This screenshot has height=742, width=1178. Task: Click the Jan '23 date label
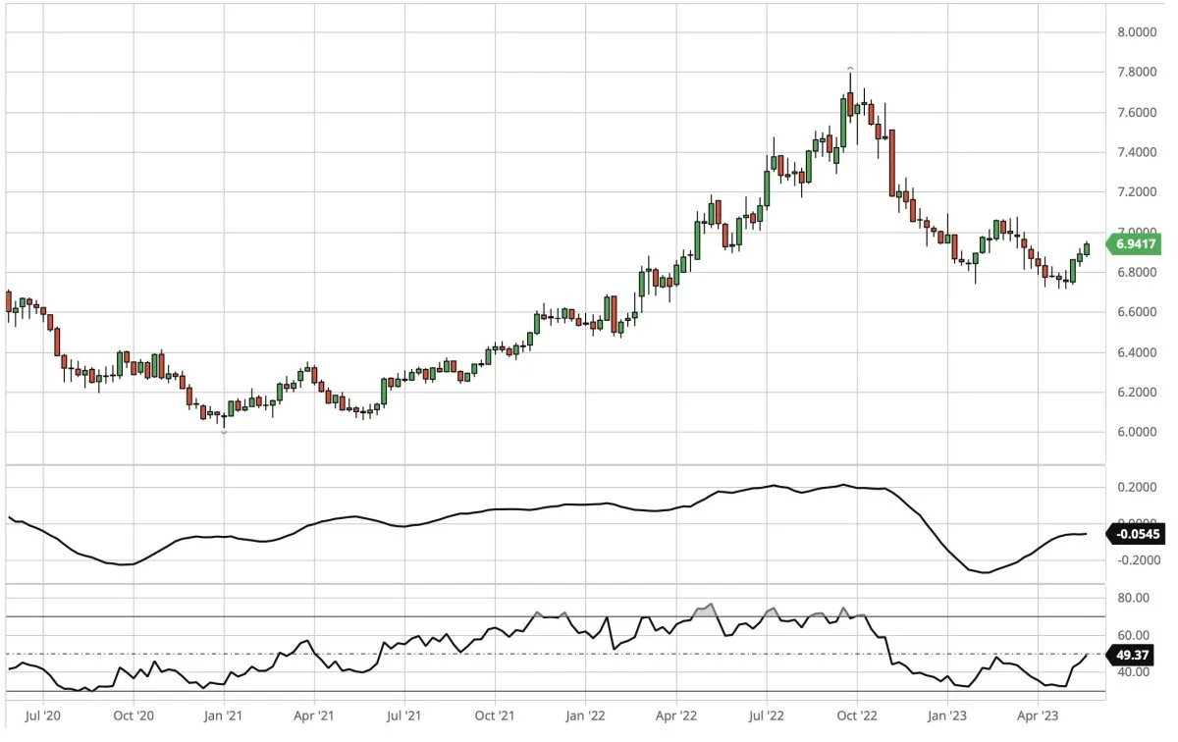pos(946,716)
